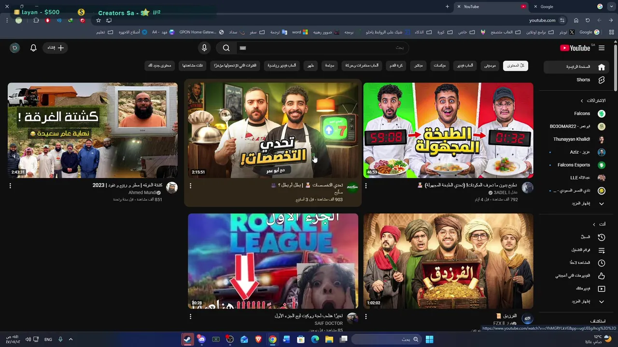The width and height of the screenshot is (618, 347).
Task: Open Your videos (فيديوهاتك) in sidebar
Action: tap(577, 289)
